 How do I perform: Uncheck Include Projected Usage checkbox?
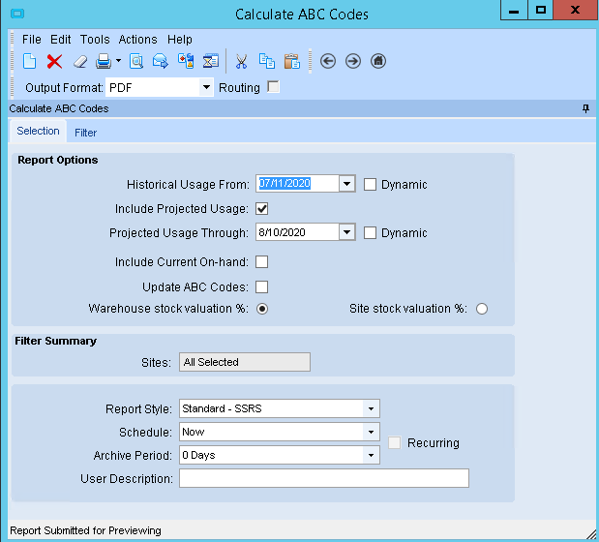[261, 208]
